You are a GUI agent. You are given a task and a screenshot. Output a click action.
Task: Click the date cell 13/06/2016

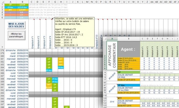tap(23, 73)
